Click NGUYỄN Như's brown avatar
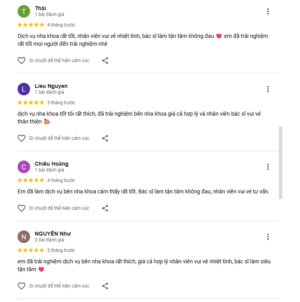300x302 pixels. tap(24, 237)
